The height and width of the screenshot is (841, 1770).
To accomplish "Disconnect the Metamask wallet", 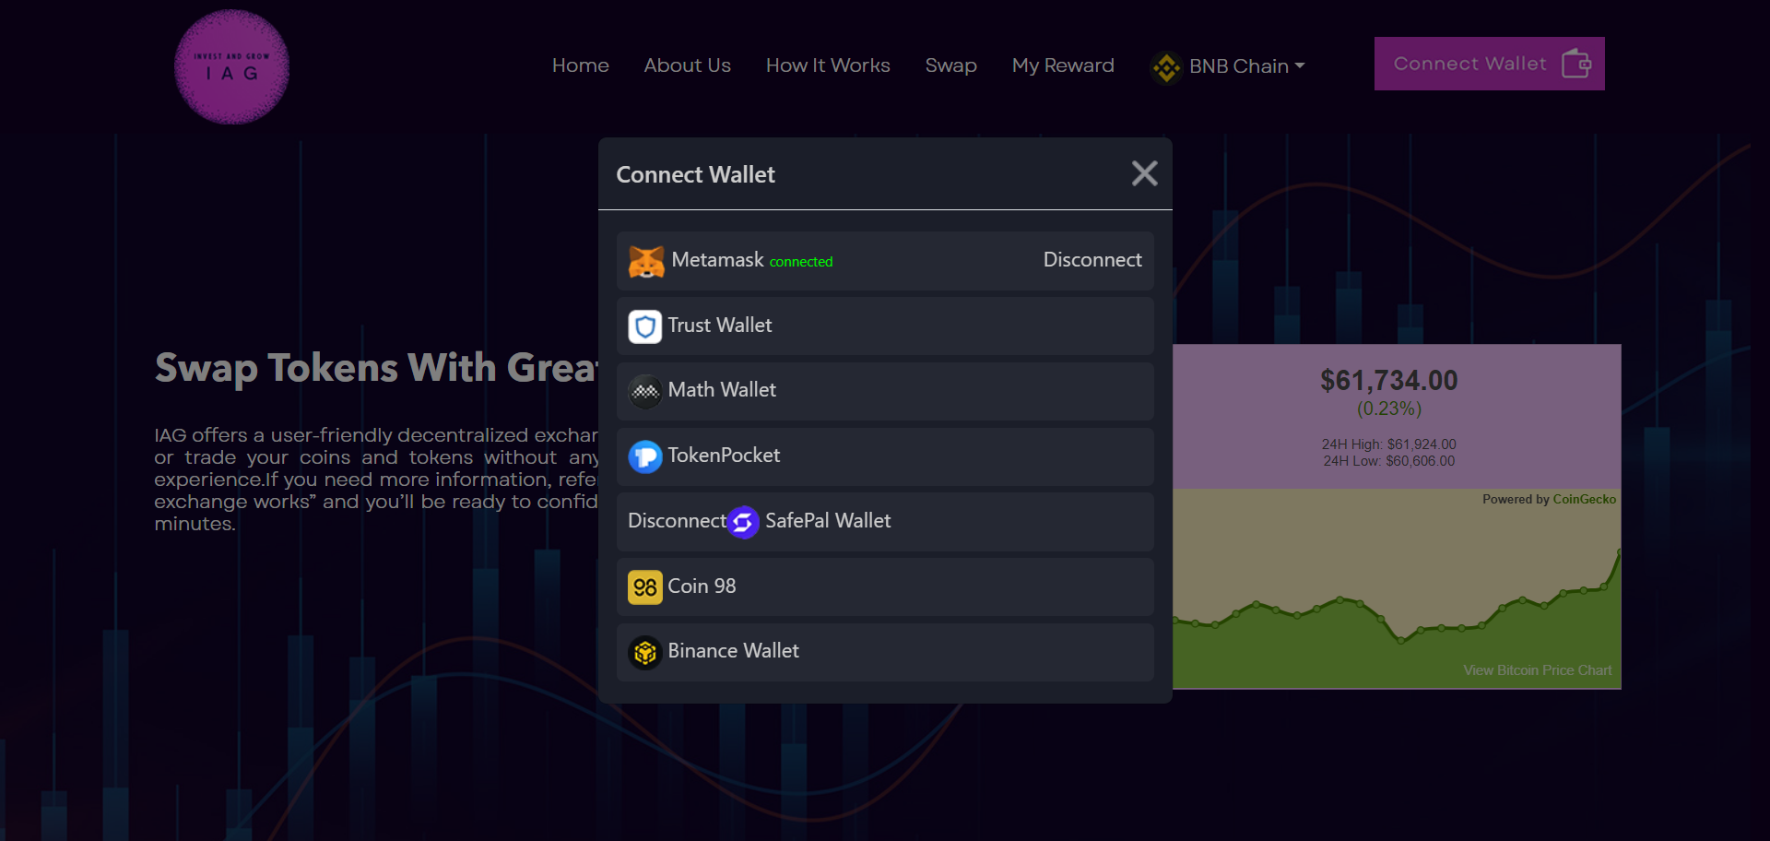I will click(x=1092, y=260).
